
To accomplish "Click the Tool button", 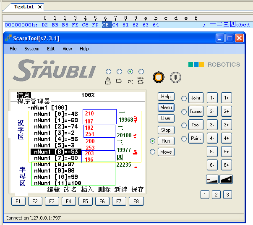I will 196,125.
